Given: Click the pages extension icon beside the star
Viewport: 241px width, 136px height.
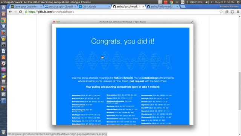Looking at the screenshot, I should pyautogui.click(x=227, y=12).
